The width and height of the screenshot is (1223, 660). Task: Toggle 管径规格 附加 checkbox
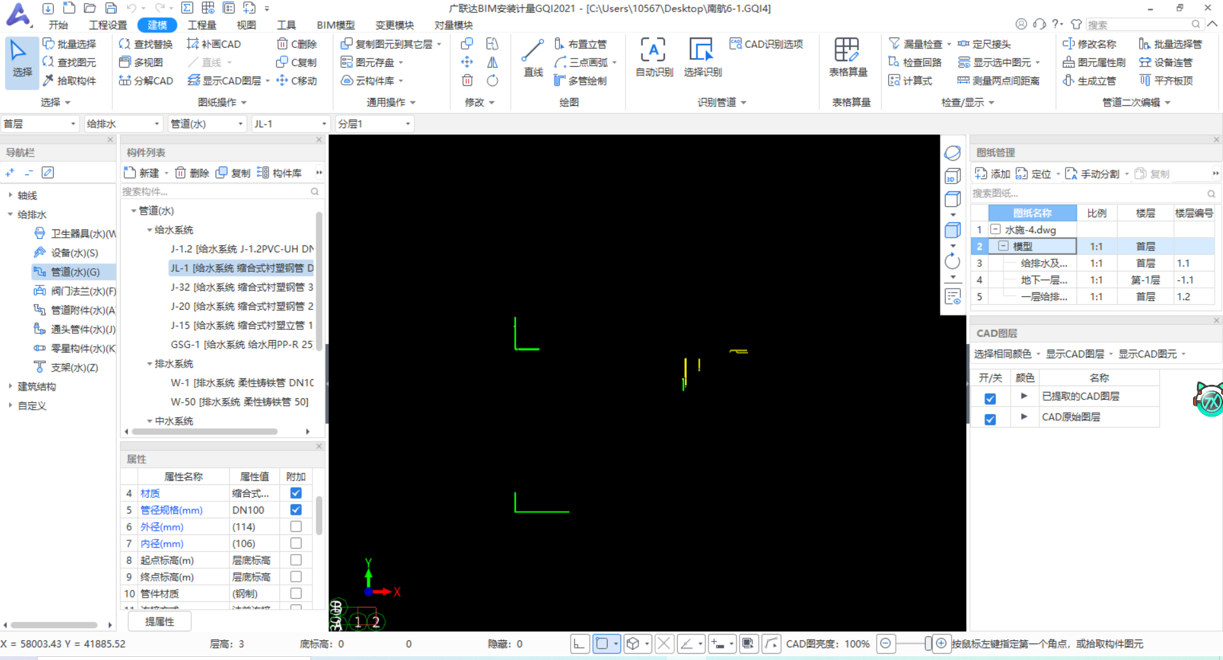[x=296, y=510]
